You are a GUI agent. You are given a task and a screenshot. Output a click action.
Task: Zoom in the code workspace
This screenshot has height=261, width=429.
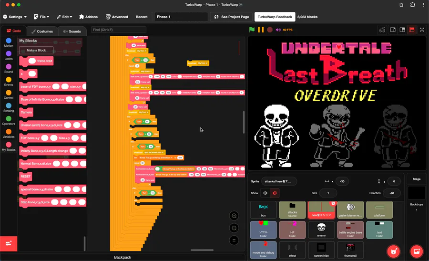[x=234, y=216]
